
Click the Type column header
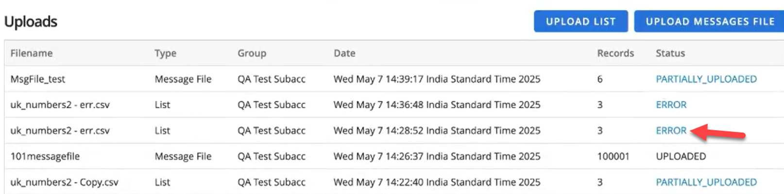point(165,53)
